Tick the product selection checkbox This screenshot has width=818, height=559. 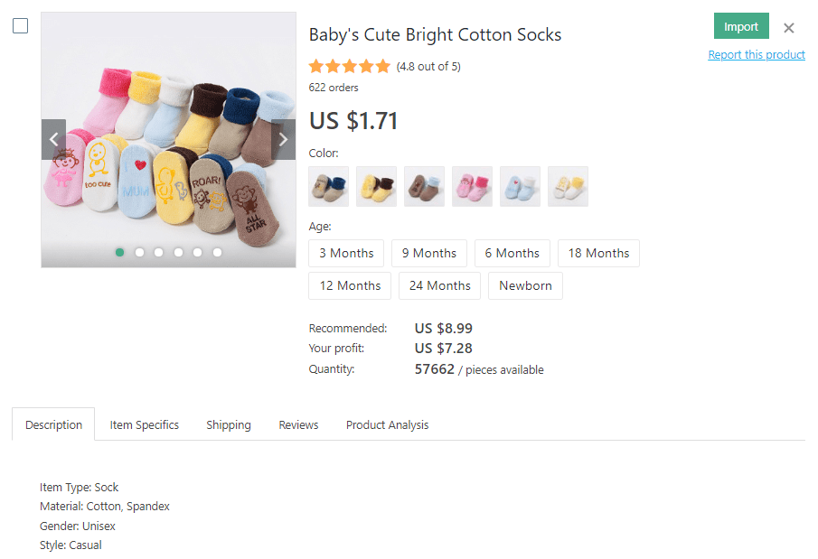(x=20, y=26)
